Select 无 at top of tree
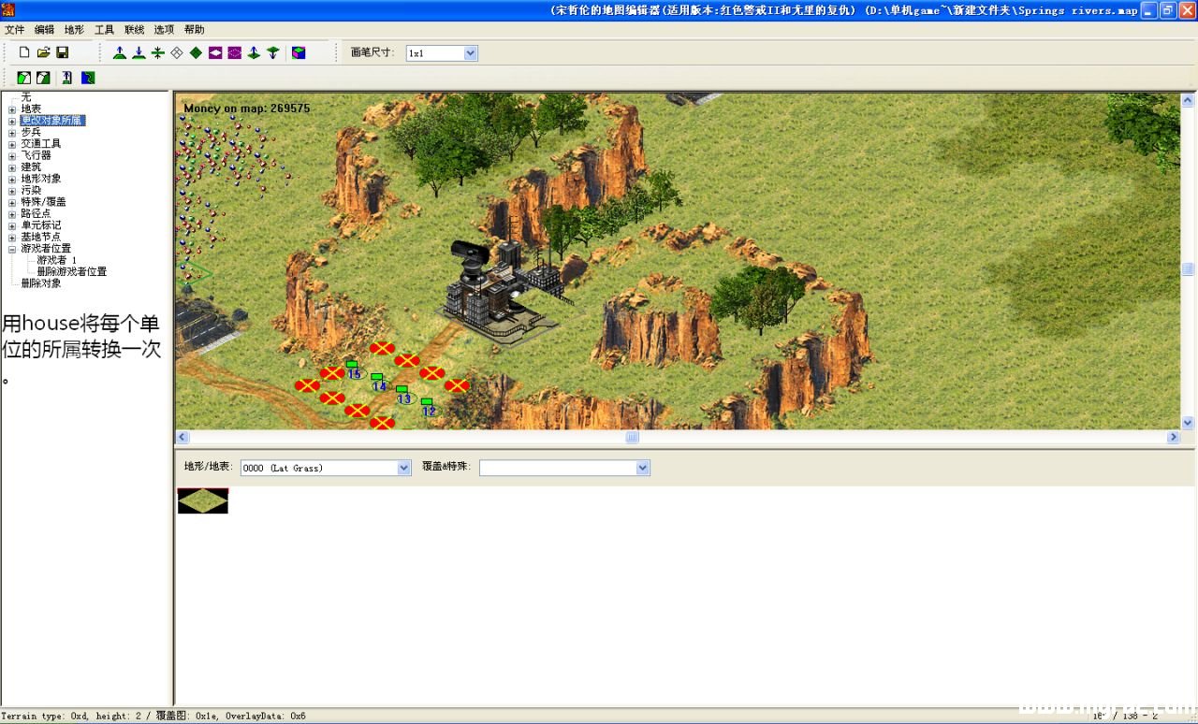1198x724 pixels. (x=26, y=97)
